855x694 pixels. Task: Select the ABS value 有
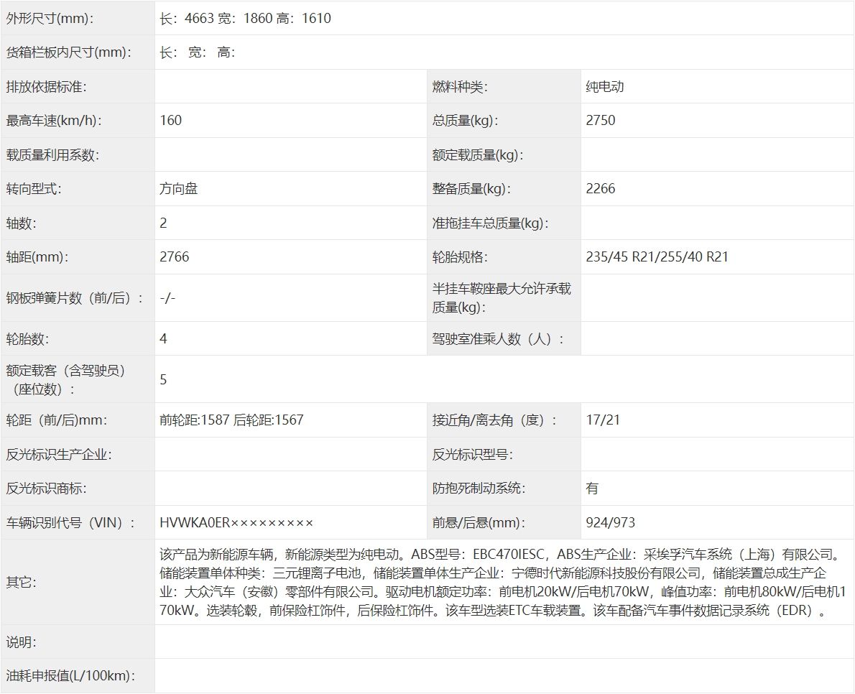coord(592,489)
